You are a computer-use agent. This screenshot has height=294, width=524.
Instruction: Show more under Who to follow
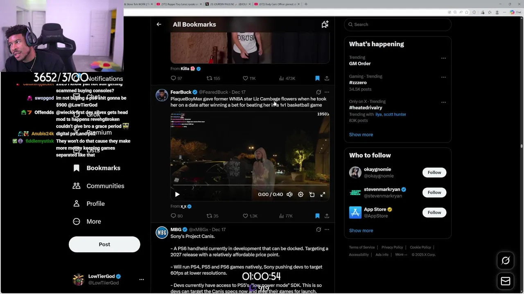pos(361,230)
